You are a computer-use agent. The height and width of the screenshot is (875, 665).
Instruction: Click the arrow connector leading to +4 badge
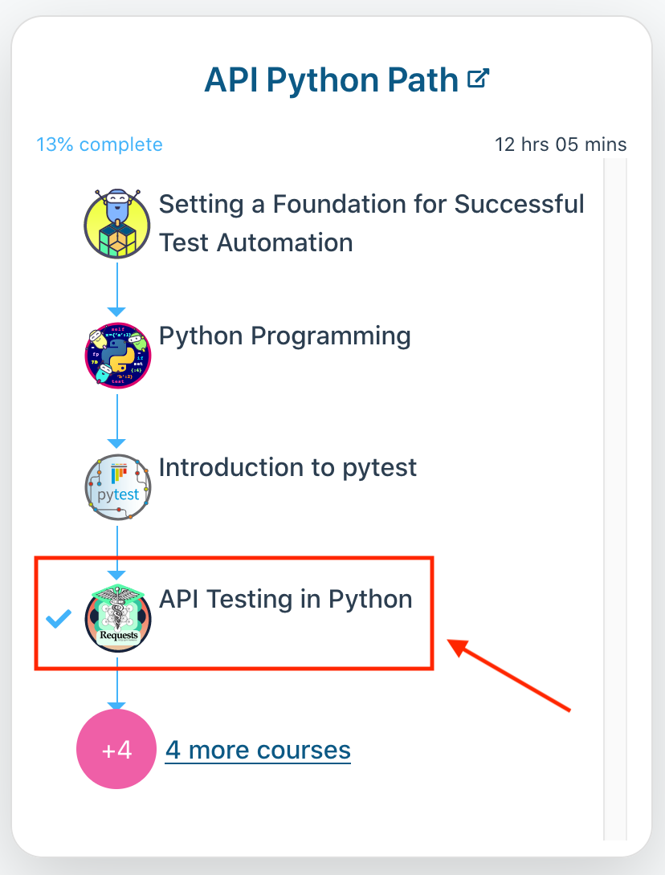(x=116, y=684)
